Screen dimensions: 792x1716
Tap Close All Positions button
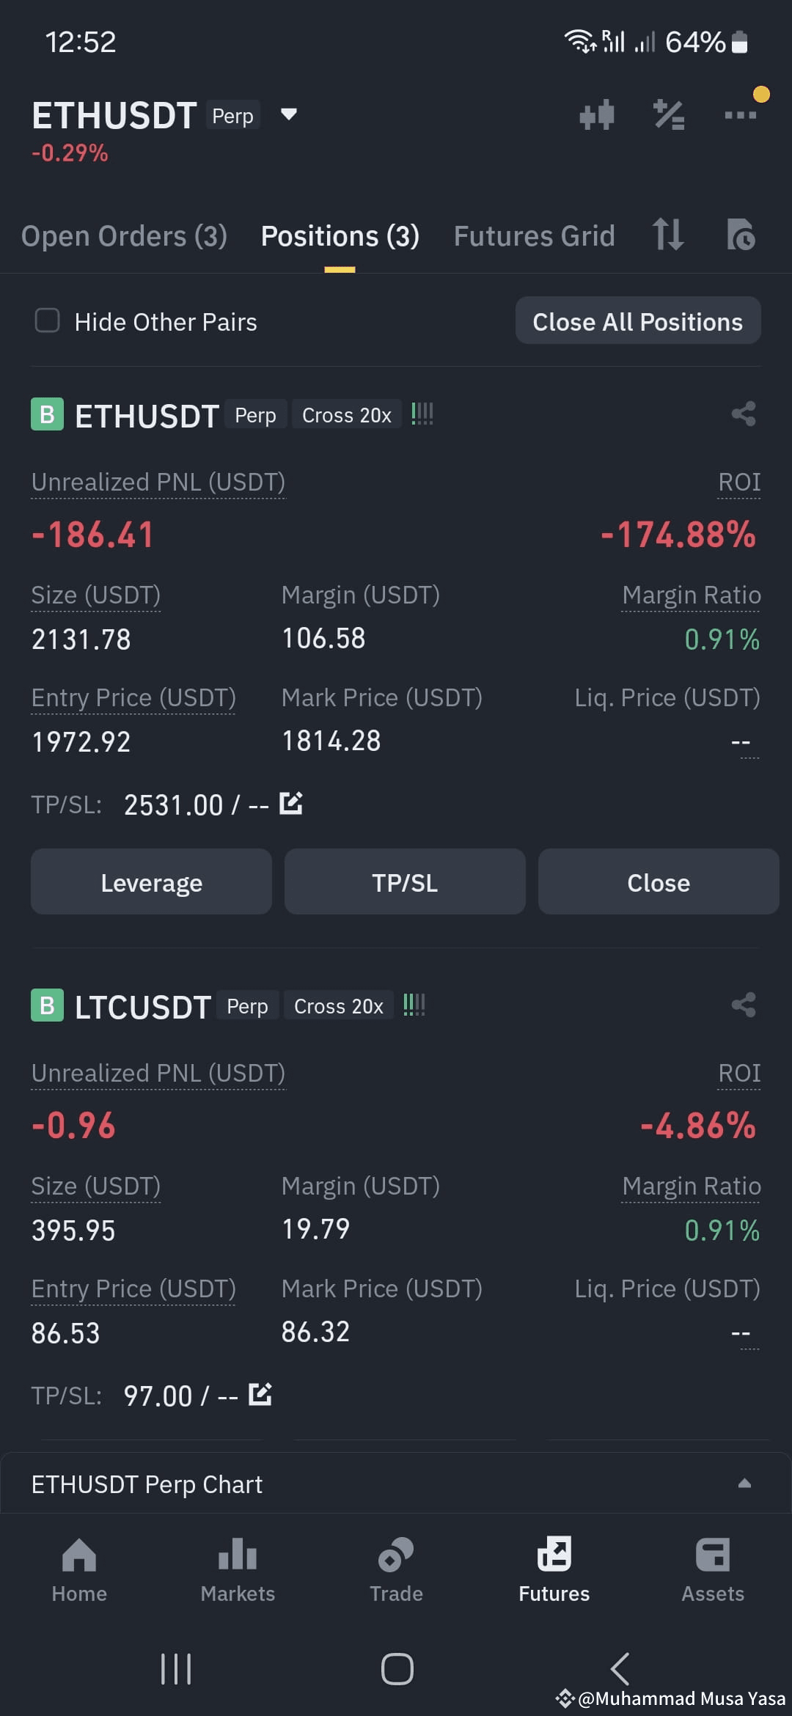(638, 320)
